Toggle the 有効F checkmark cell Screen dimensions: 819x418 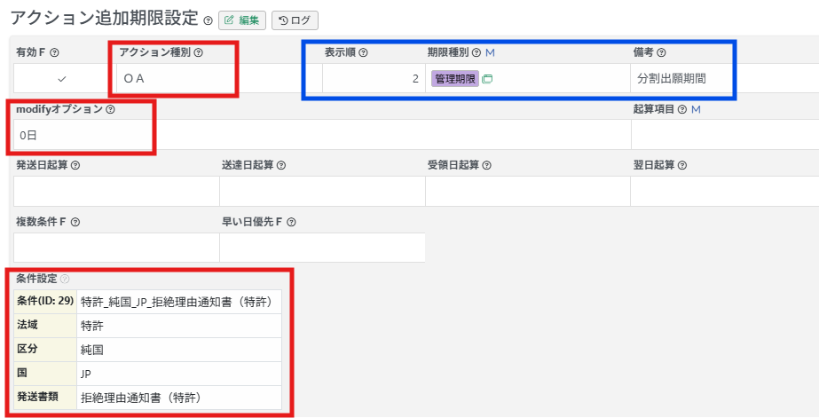click(x=62, y=79)
